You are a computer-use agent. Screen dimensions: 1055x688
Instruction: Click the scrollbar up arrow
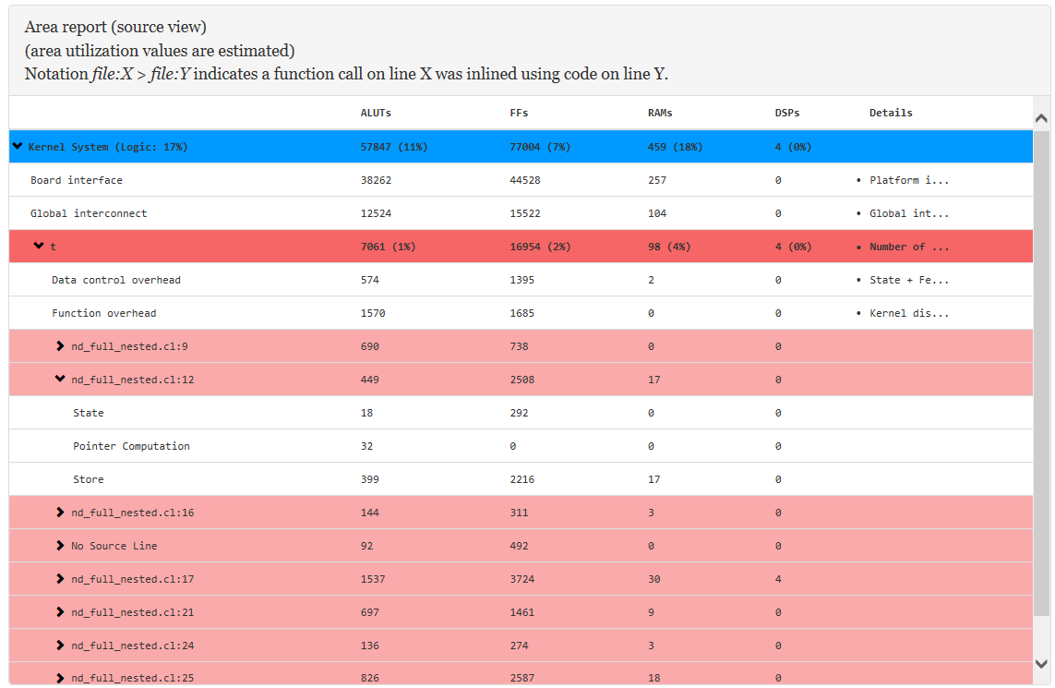pyautogui.click(x=1041, y=118)
